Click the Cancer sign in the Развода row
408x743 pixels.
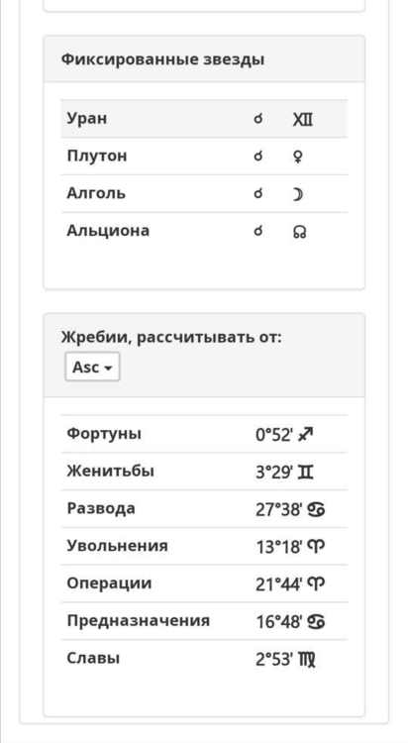click(x=316, y=509)
